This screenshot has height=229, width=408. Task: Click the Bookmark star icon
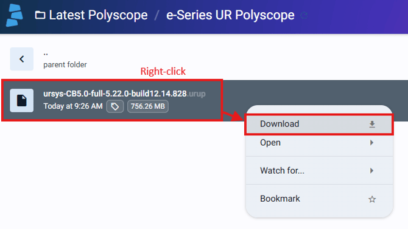(372, 199)
